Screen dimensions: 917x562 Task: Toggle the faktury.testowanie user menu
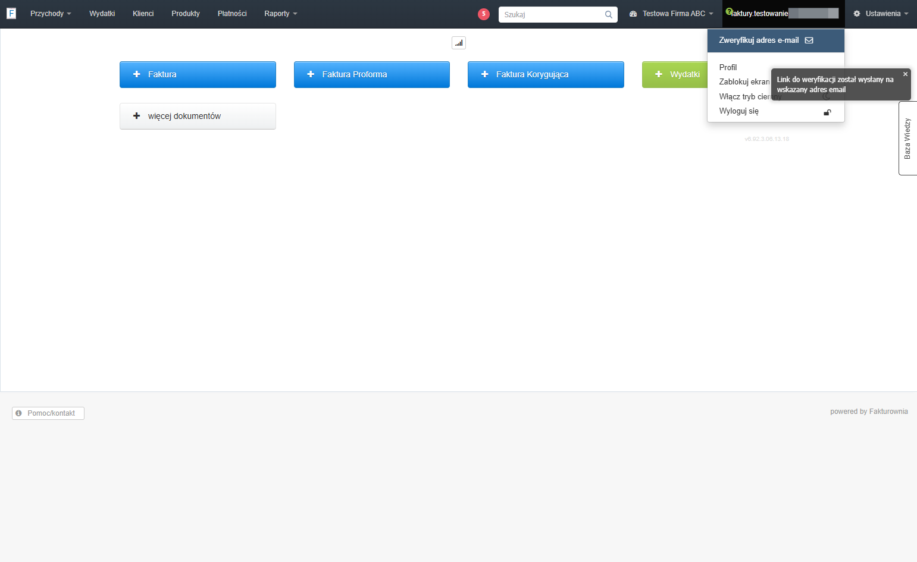point(783,14)
